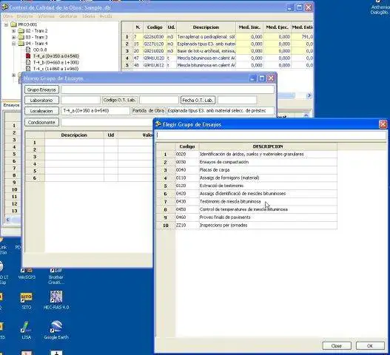Select the 'Placas de carga' row
This screenshot has height=355, width=390.
coord(246,170)
